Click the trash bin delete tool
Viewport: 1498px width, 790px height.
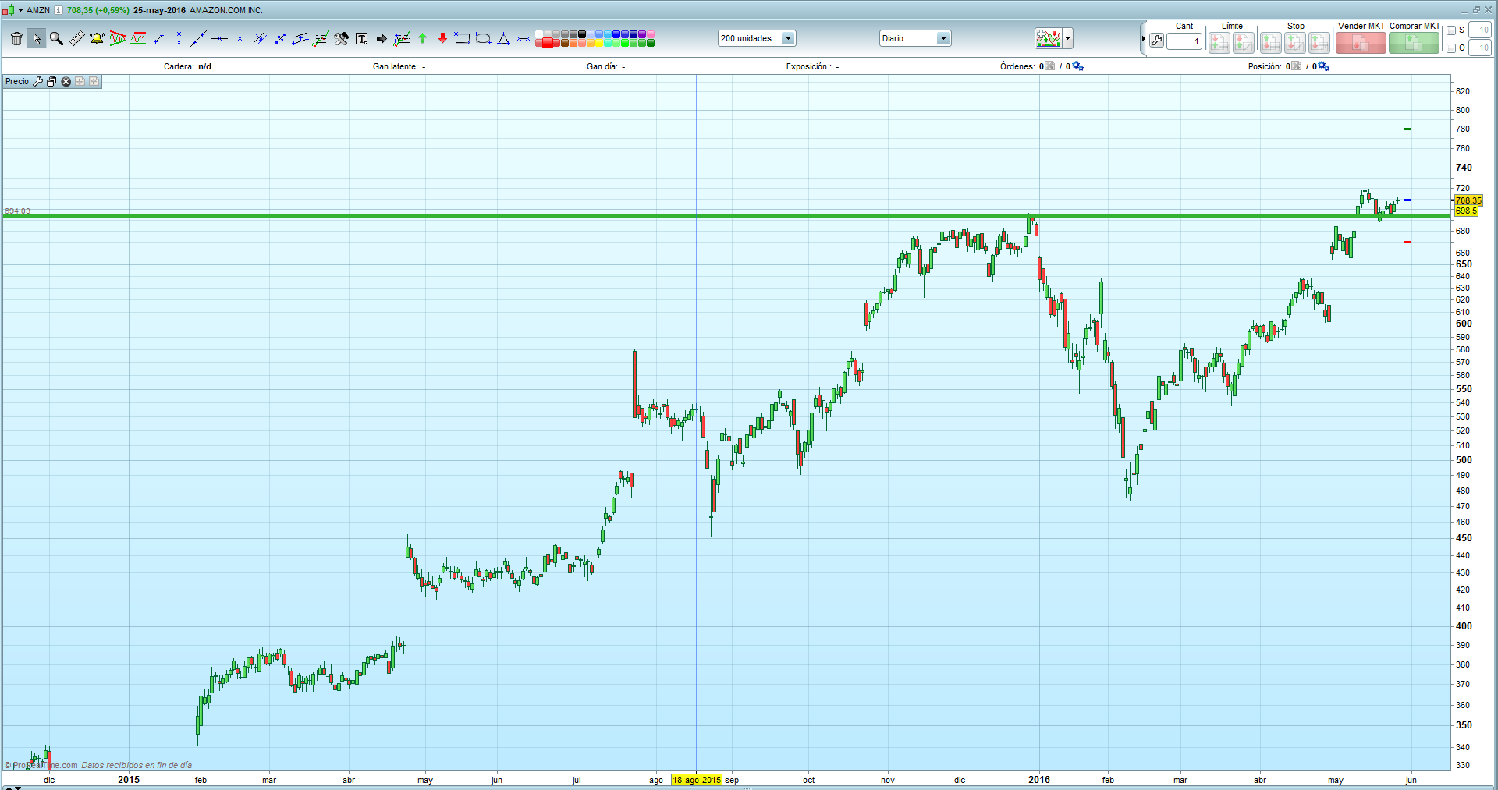[x=16, y=38]
